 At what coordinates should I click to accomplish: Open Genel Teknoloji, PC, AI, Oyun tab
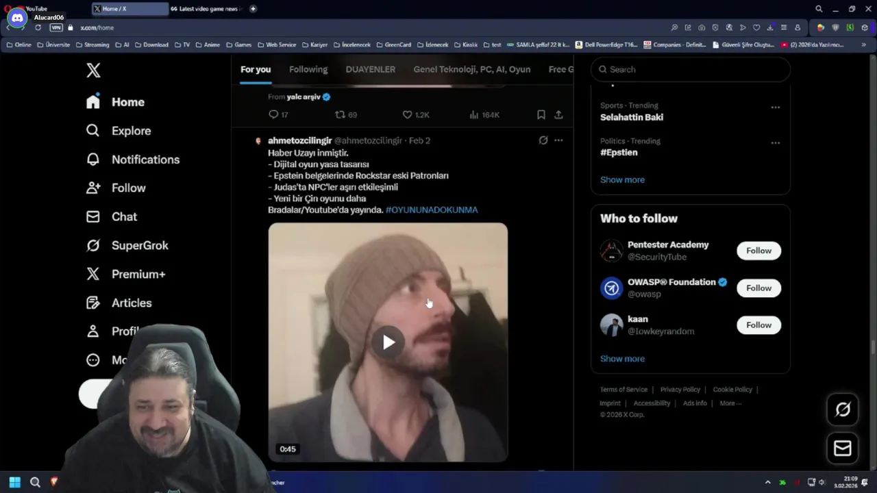[472, 69]
